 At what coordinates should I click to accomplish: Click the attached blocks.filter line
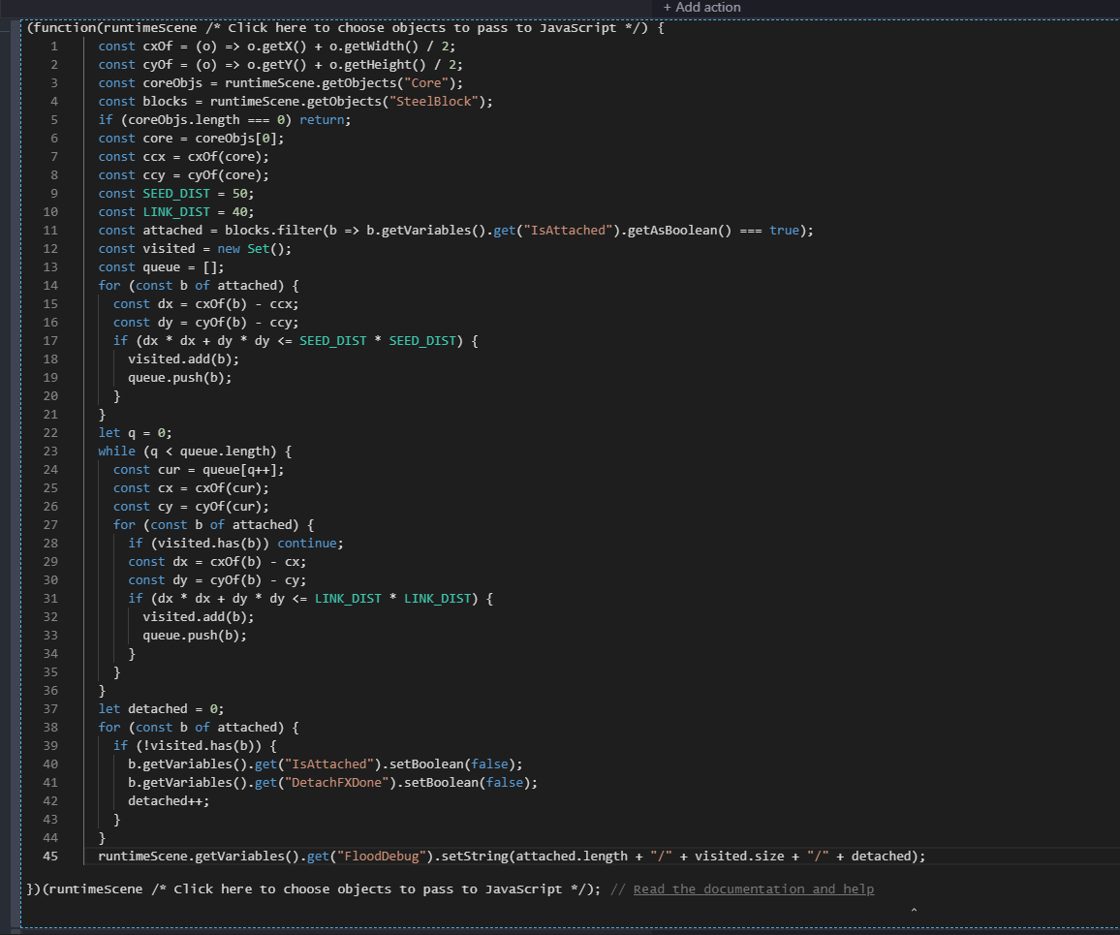click(455, 231)
